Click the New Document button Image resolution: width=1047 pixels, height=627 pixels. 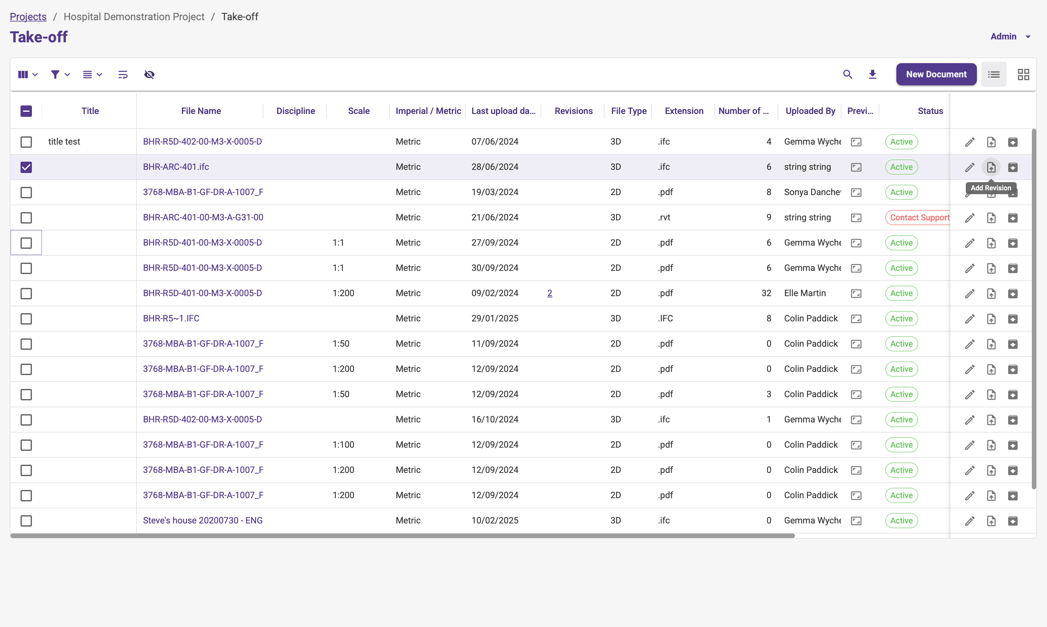[x=936, y=75]
